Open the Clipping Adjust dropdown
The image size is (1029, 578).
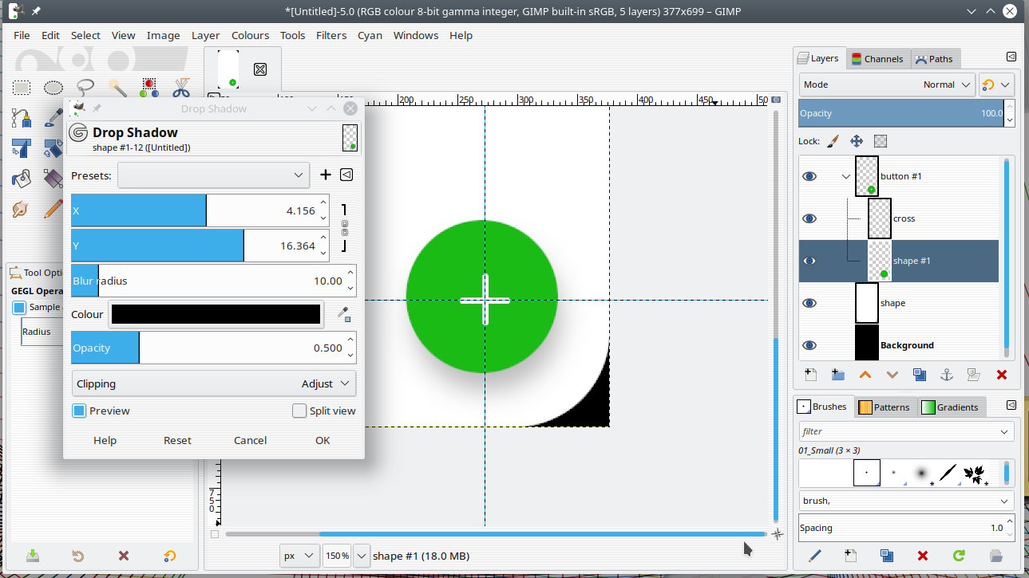pos(214,383)
